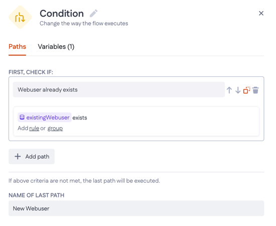Click the Add path button
The width and height of the screenshot is (276, 226).
pos(32,156)
